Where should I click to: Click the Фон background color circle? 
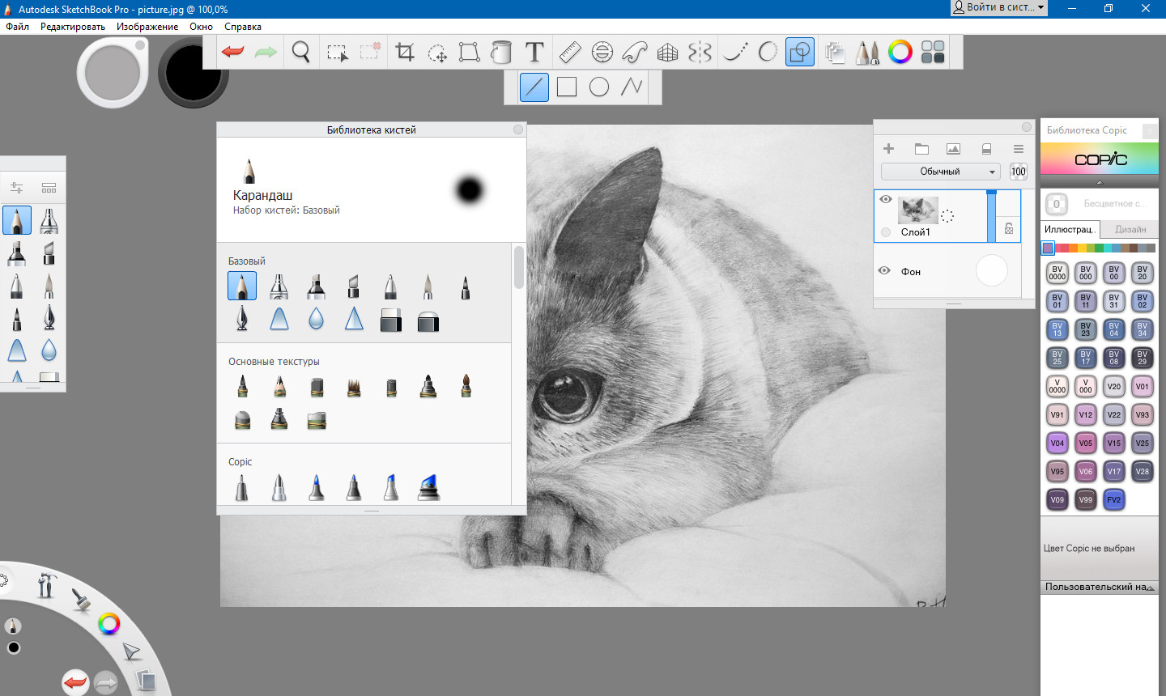pos(992,270)
